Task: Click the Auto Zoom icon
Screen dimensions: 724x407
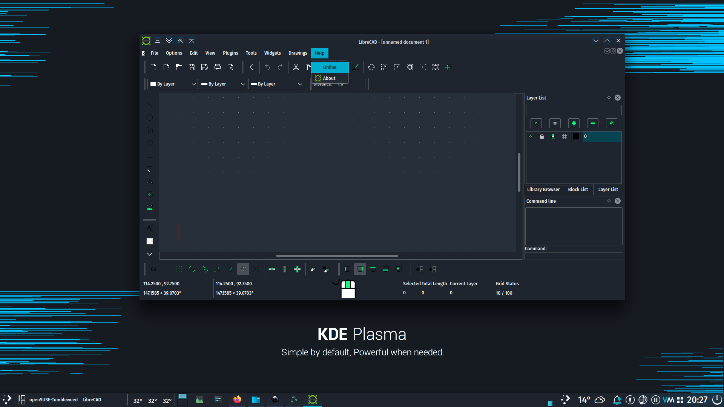Action: click(410, 67)
